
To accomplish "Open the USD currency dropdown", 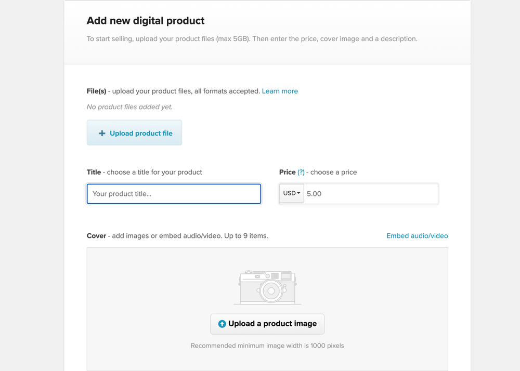I will [x=291, y=193].
